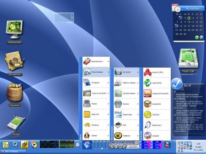The height and width of the screenshot is (154, 206).
Task: Click the pause button in the player widget
Action: pos(116,147)
